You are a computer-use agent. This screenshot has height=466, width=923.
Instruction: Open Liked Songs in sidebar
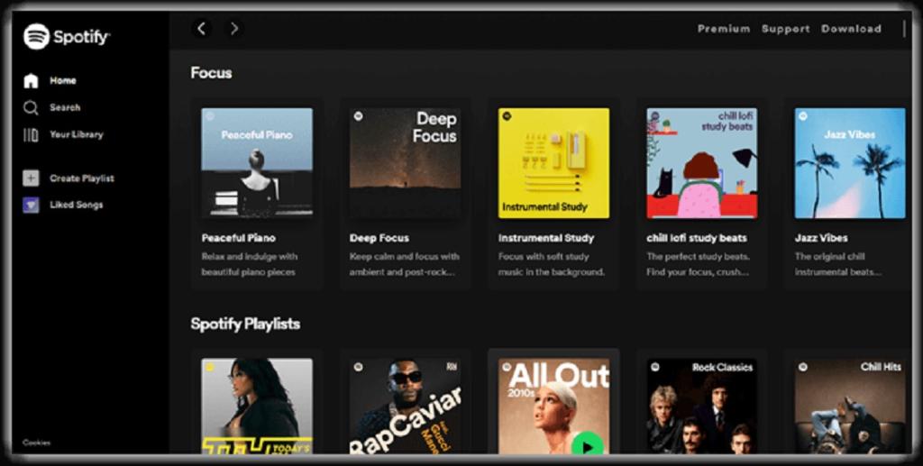77,205
